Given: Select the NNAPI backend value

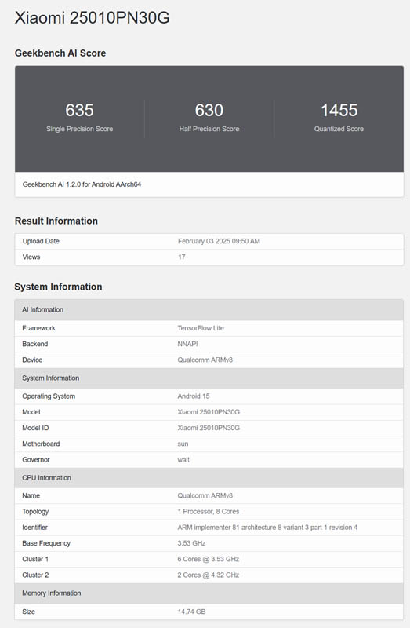Looking at the screenshot, I should click(x=187, y=344).
